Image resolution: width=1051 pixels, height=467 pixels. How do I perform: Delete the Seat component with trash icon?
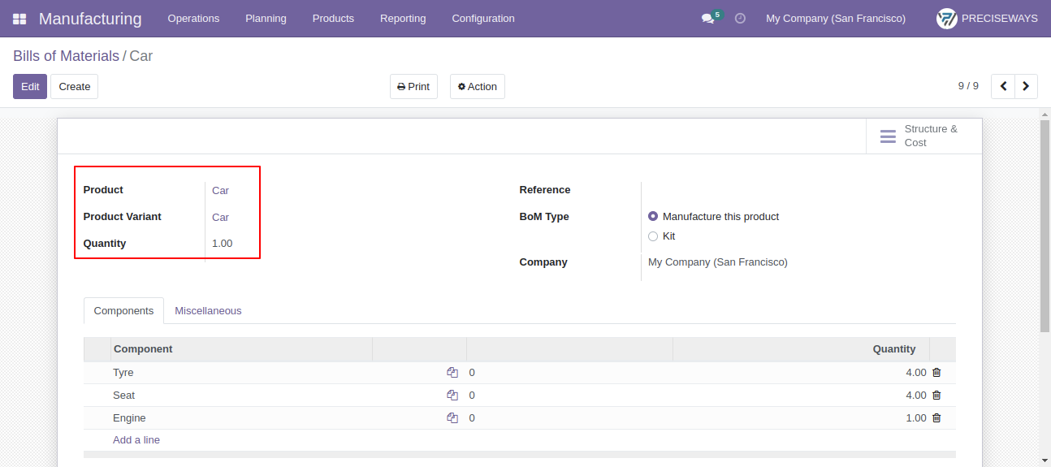pyautogui.click(x=936, y=396)
